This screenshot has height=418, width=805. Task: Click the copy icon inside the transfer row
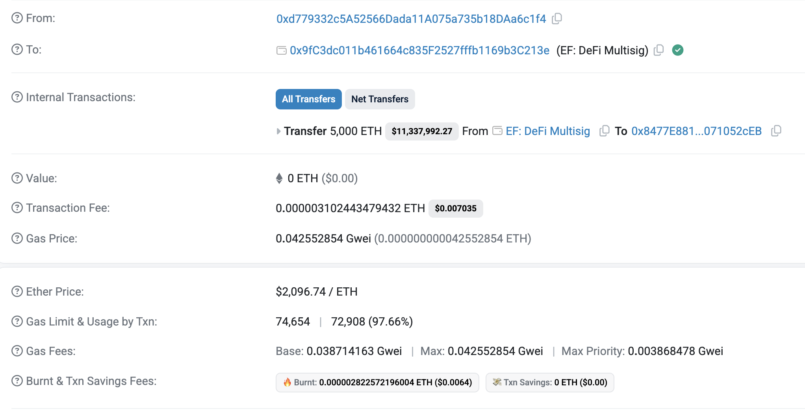(604, 131)
